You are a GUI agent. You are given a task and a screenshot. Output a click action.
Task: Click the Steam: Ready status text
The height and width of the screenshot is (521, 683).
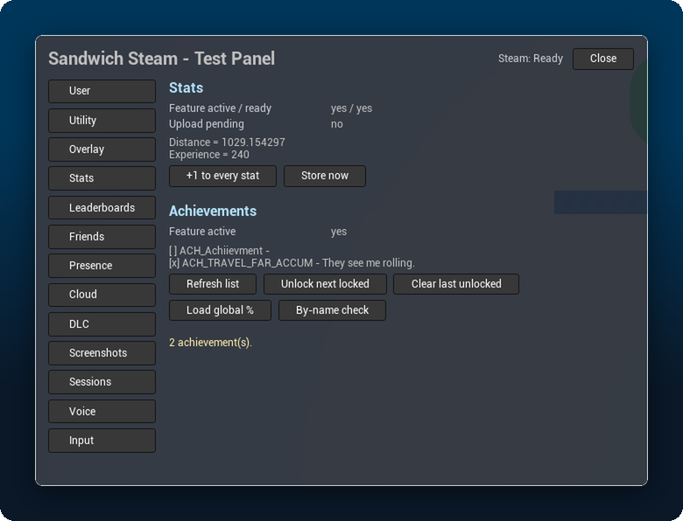(530, 59)
